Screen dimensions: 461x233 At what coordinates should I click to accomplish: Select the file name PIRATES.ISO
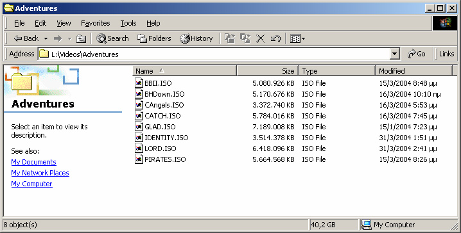(x=165, y=159)
